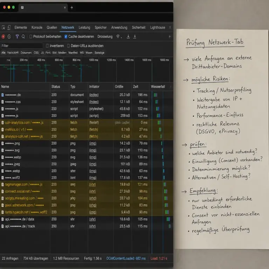
Task: Switch to the Konsole tab
Action: point(37,27)
